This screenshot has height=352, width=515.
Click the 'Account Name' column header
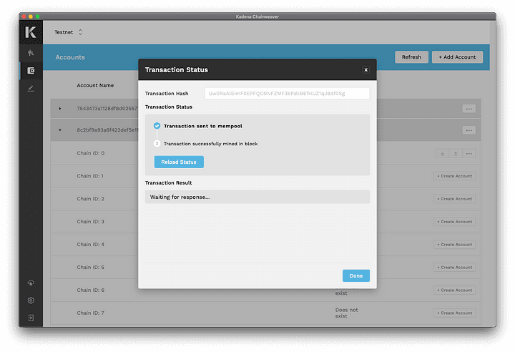(x=95, y=85)
